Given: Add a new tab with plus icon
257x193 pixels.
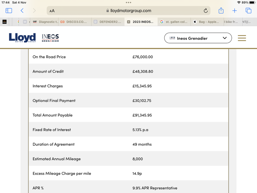Looking at the screenshot, I should click(x=234, y=11).
